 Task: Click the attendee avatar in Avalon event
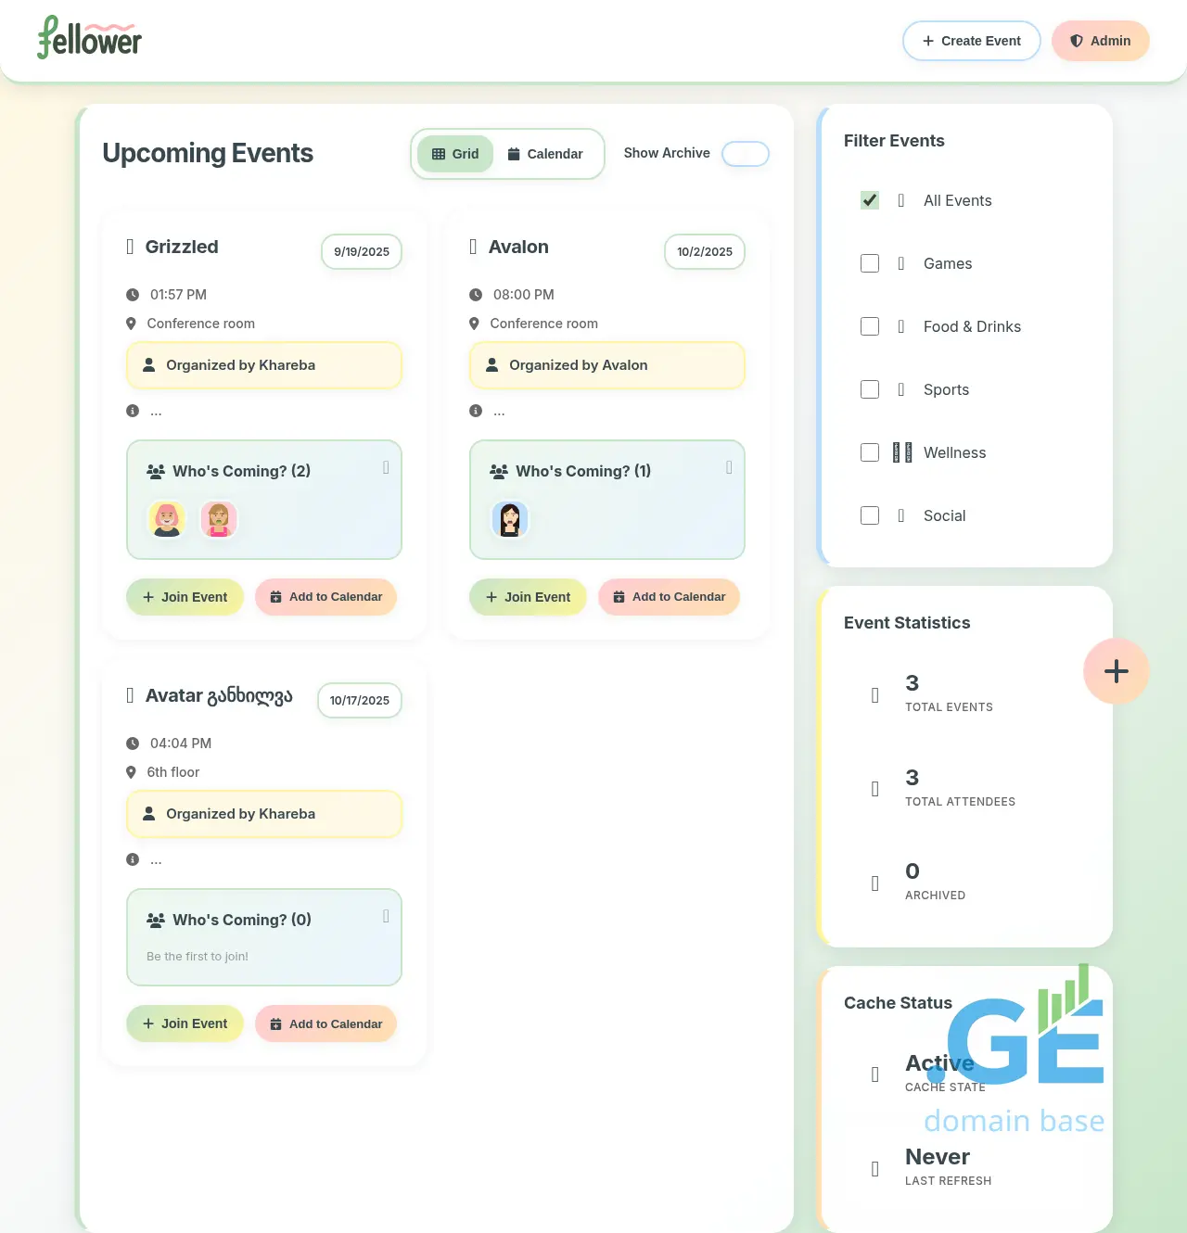tap(509, 519)
